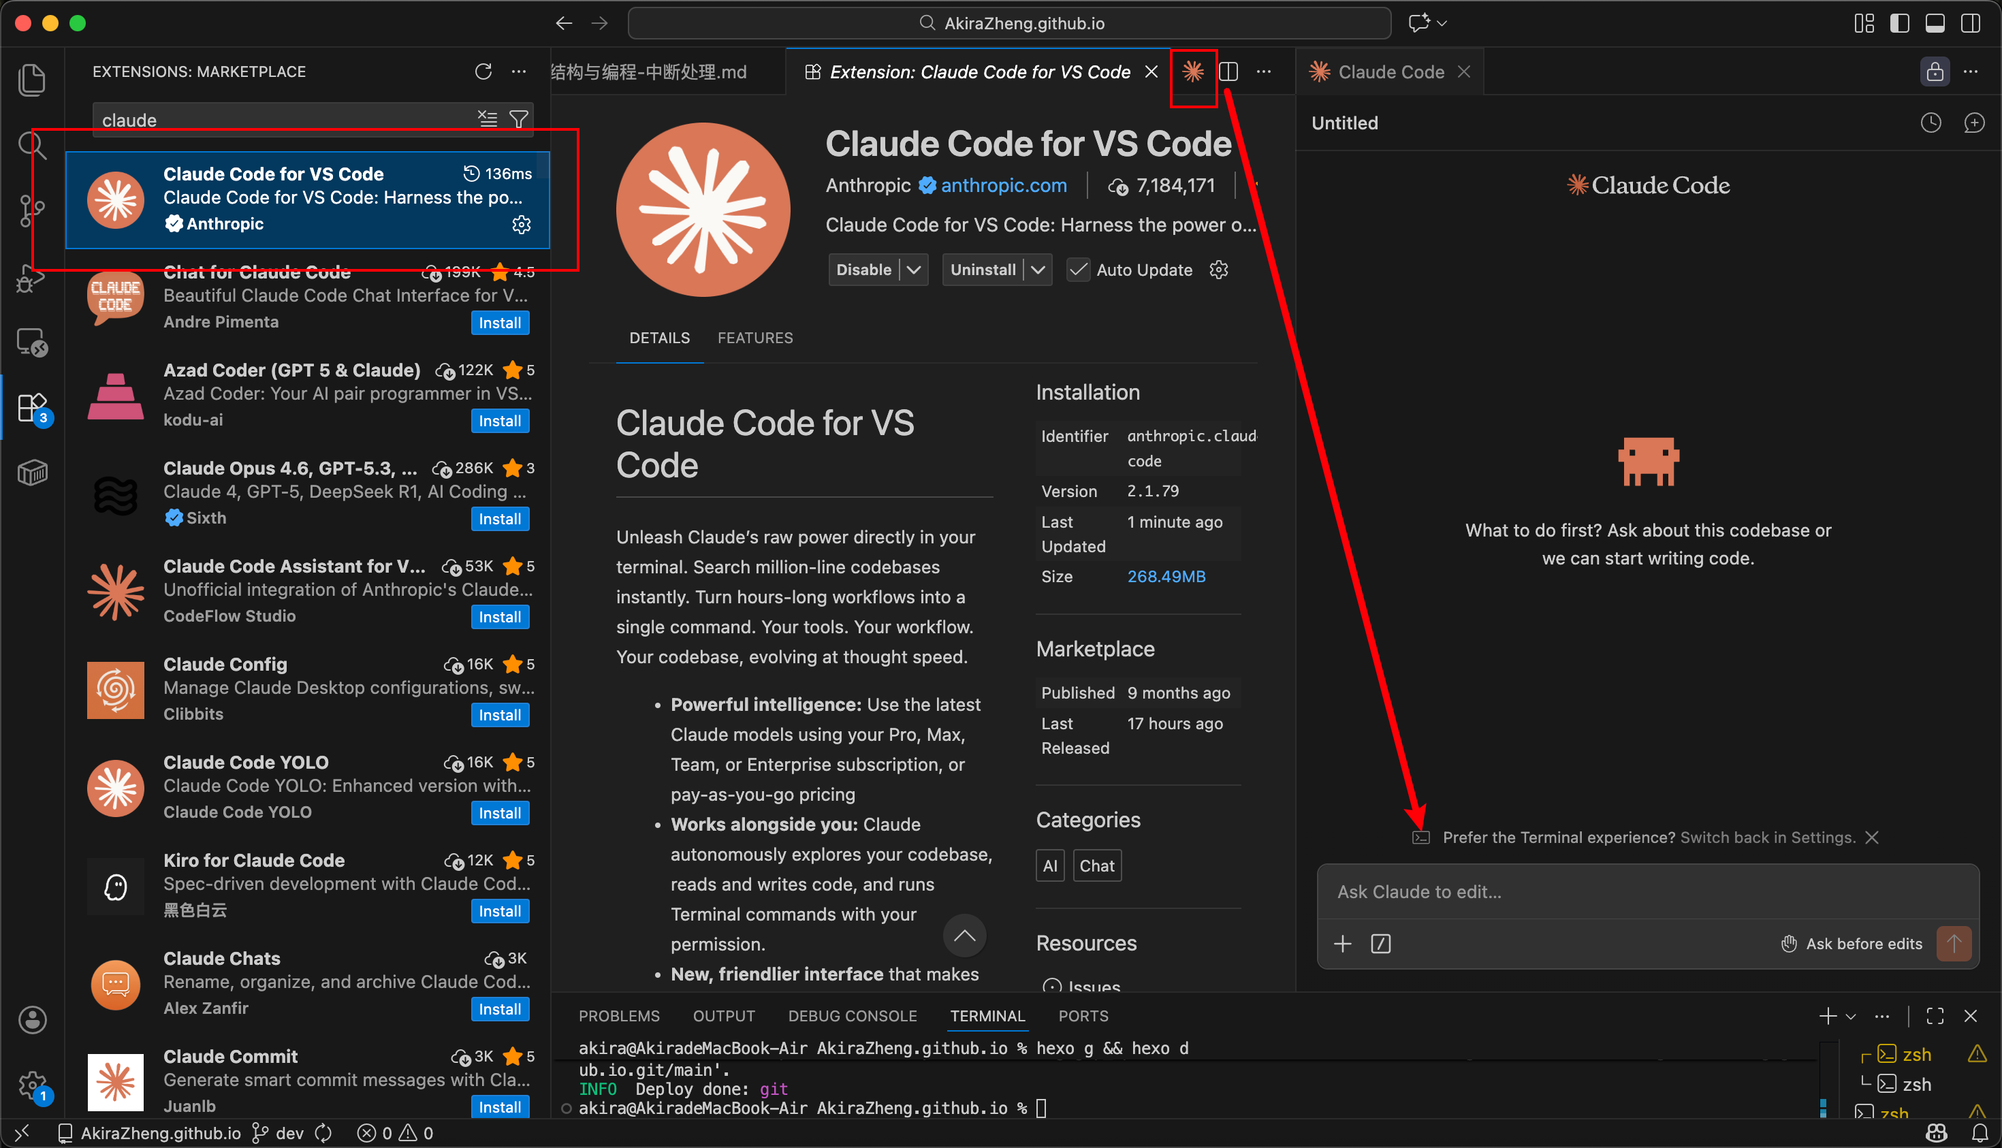2002x1148 pixels.
Task: Open the anthropic.com publisher link
Action: pyautogui.click(x=1003, y=185)
